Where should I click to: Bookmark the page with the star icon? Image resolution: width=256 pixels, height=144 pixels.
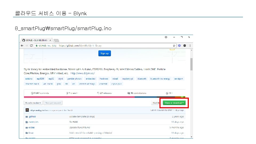click(x=174, y=46)
